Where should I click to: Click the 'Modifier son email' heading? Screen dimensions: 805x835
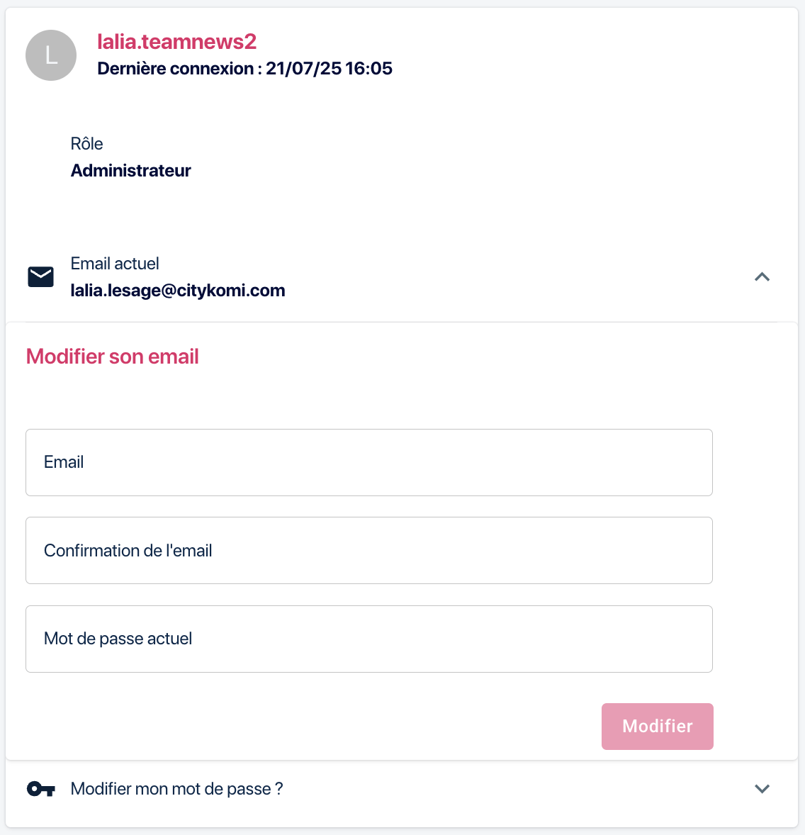pos(112,357)
